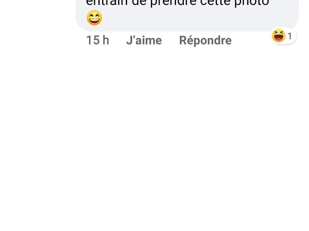Click the squinting laughing face reaction
This screenshot has height=231, width=309.
click(278, 35)
